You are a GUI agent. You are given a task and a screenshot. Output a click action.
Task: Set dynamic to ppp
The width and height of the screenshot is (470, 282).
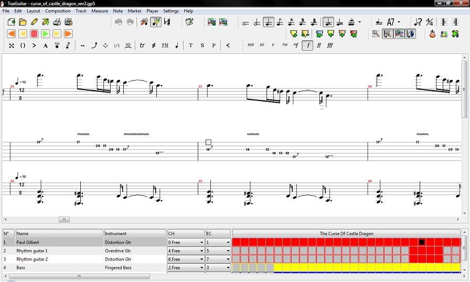tap(251, 45)
